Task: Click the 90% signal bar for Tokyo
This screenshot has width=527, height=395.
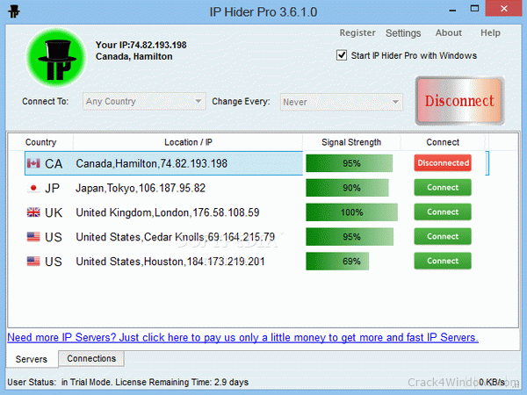Action: (347, 188)
